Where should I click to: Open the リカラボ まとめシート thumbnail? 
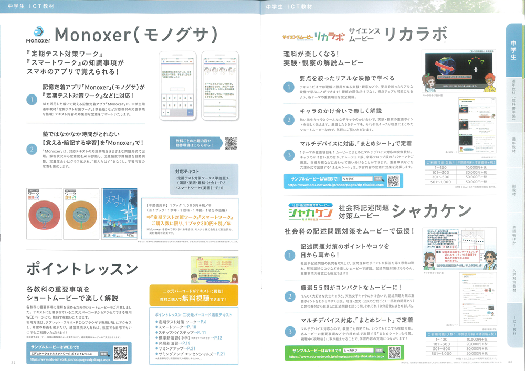(x=477, y=125)
